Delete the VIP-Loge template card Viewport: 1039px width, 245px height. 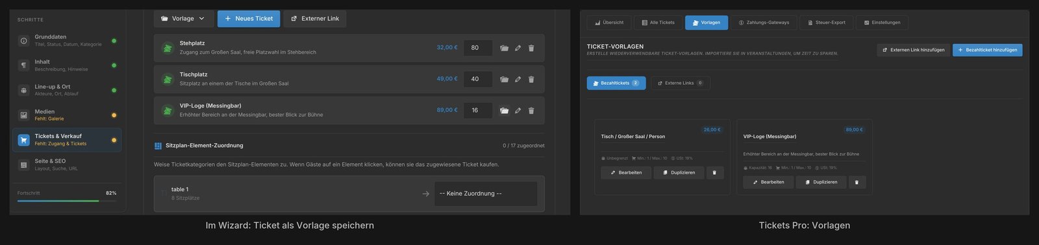coord(857,182)
